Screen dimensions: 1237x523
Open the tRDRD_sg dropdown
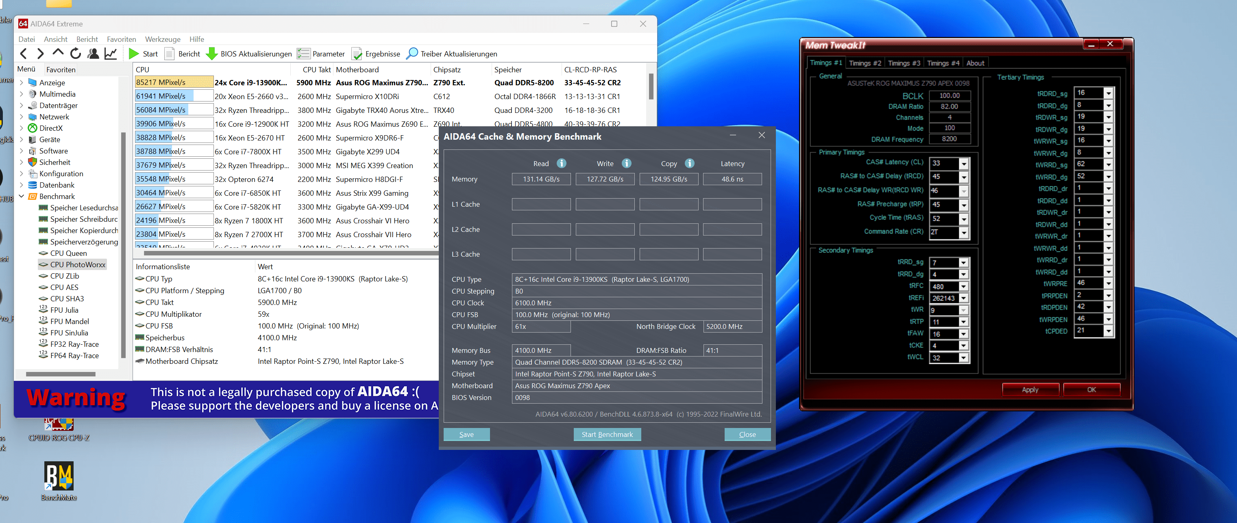pos(1109,93)
